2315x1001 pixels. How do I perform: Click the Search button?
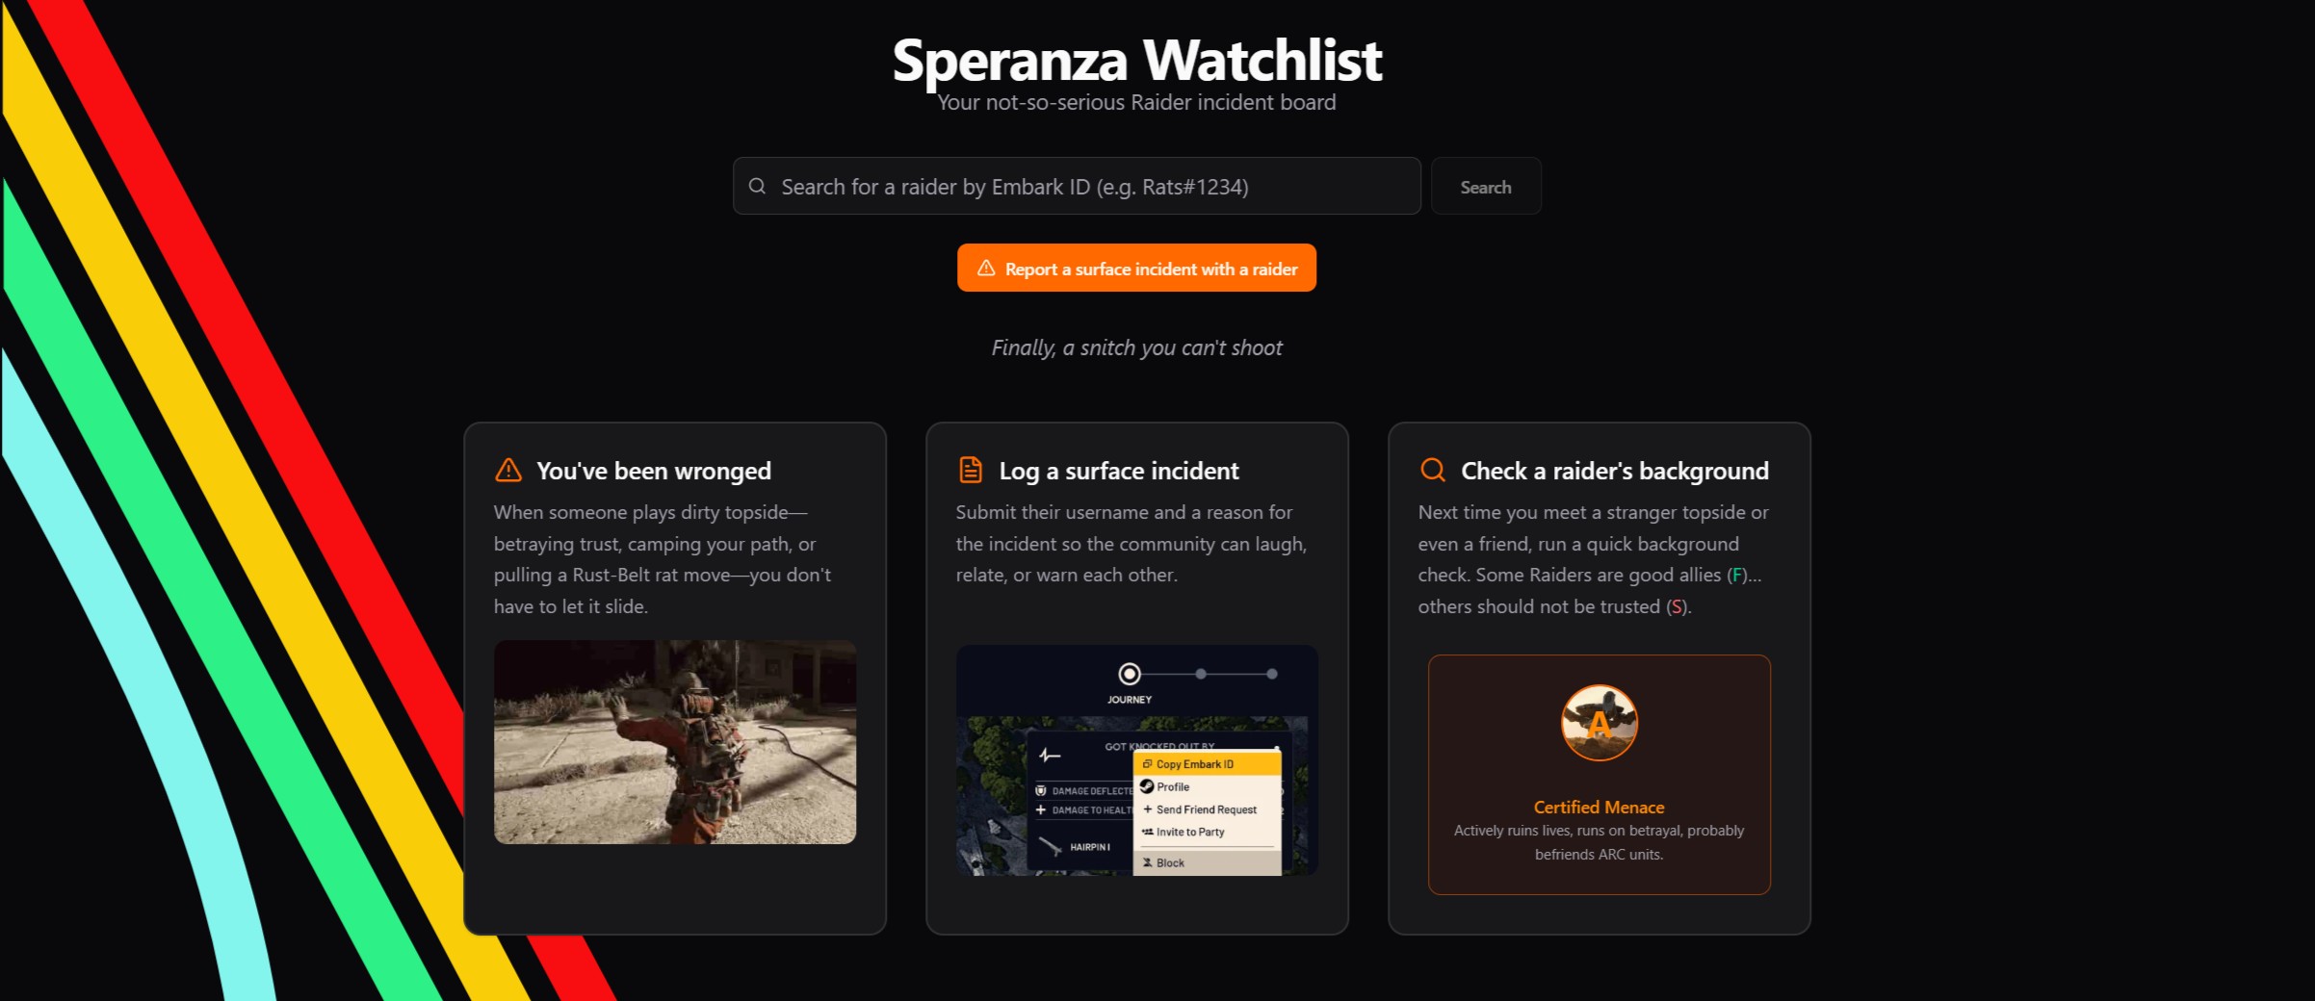pos(1486,186)
